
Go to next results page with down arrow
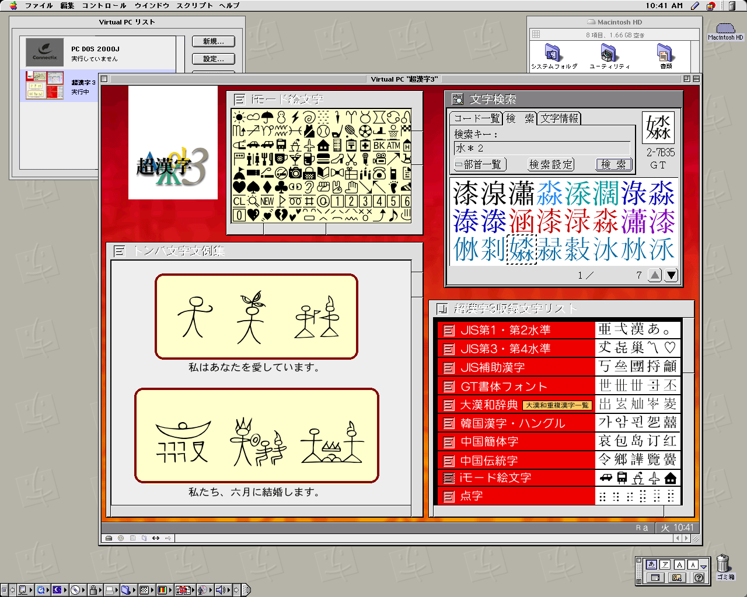coord(671,275)
